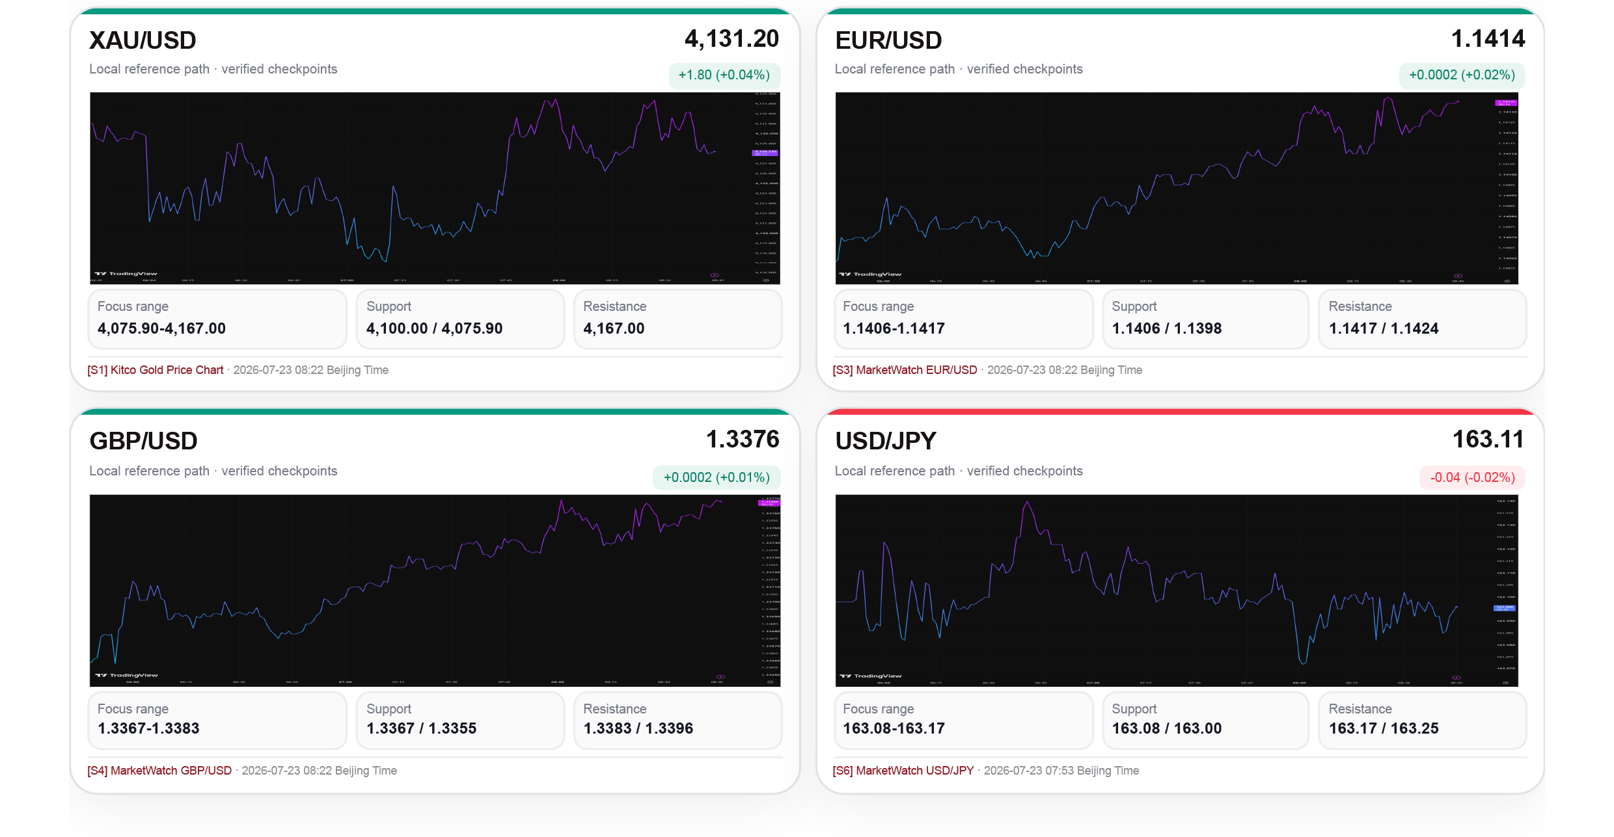This screenshot has height=837, width=1614.
Task: Select the EUR/USD Resistance box
Action: [x=1422, y=319]
